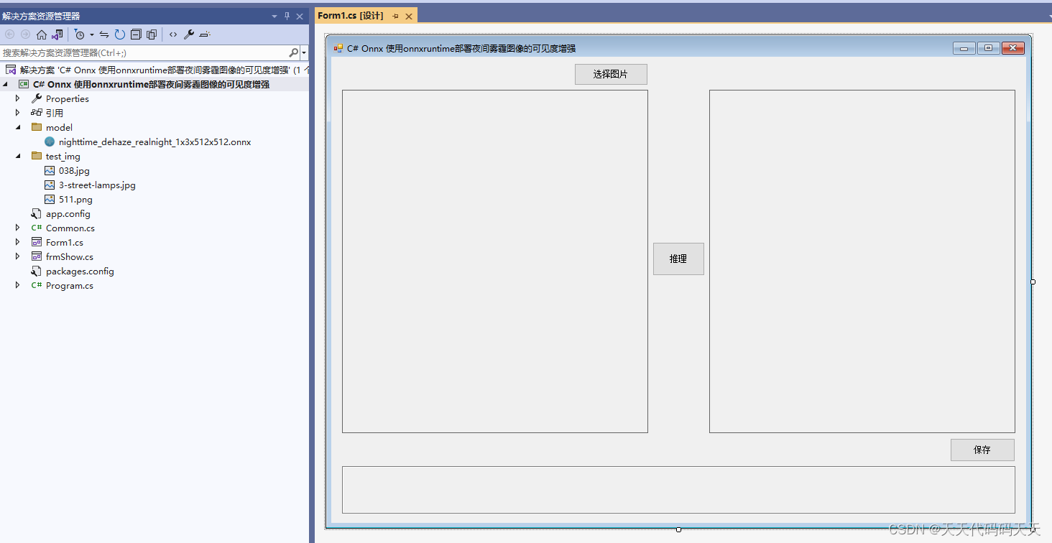
Task: Open the Solution Explorer window position dropdown
Action: click(274, 16)
